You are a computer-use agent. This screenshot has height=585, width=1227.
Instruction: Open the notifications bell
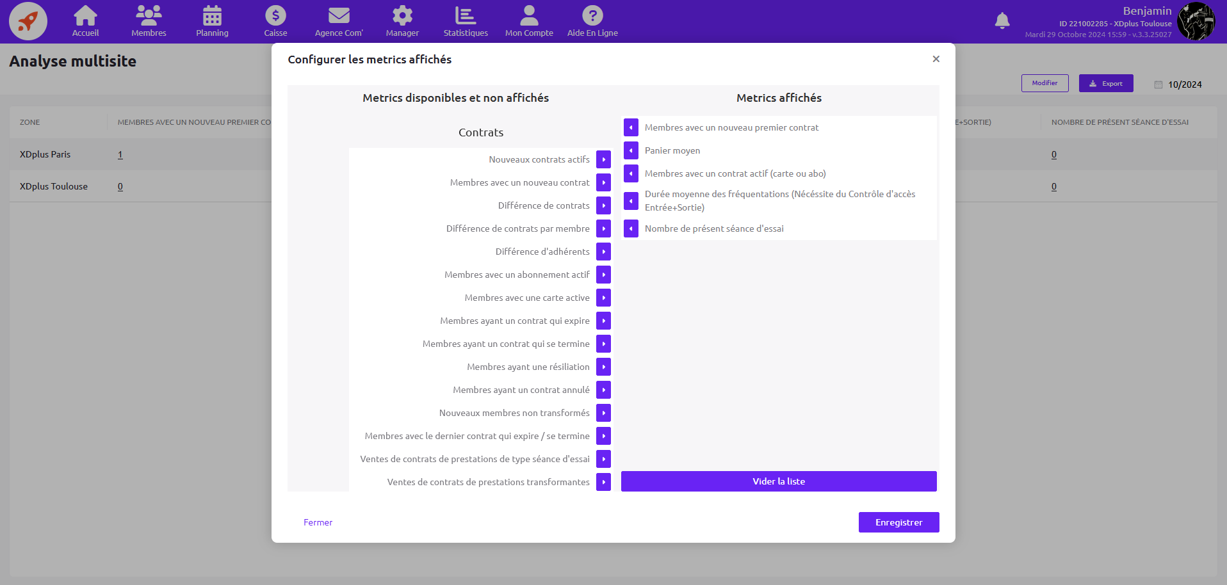tap(1002, 21)
